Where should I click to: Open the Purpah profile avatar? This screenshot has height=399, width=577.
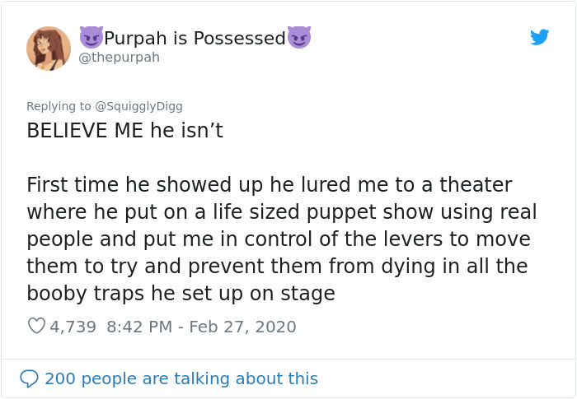click(x=49, y=48)
